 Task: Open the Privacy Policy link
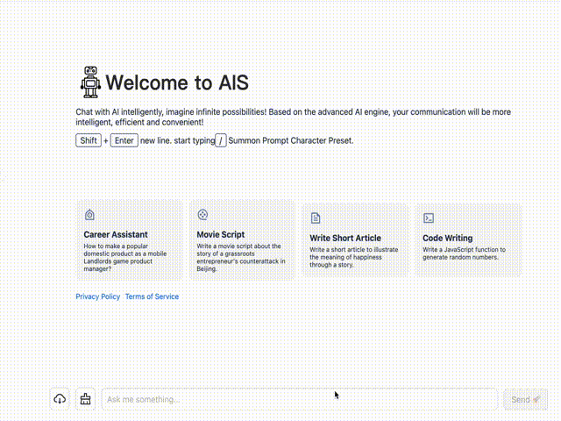pos(97,296)
